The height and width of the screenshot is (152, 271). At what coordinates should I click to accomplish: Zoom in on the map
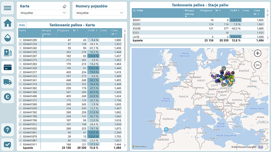[x=257, y=53]
